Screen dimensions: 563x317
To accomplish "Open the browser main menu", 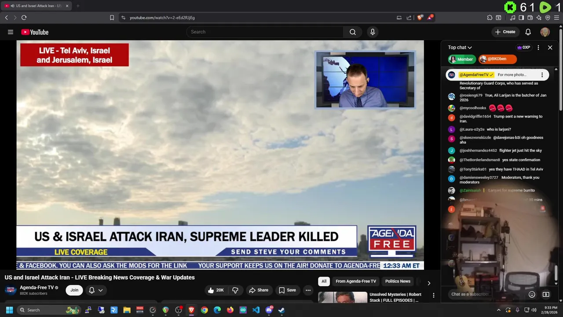I will pos(557,18).
